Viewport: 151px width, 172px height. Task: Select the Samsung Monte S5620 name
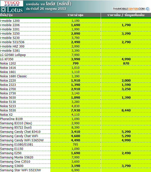click(x=17, y=158)
